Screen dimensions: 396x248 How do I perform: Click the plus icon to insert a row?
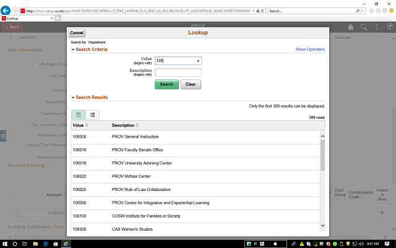[x=382, y=213]
